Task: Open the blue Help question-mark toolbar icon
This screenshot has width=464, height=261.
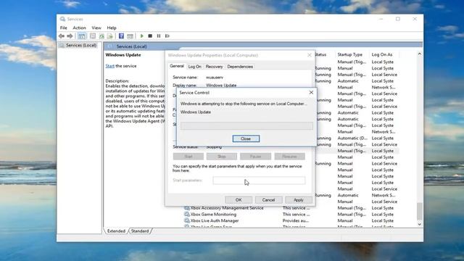Action: pos(121,36)
